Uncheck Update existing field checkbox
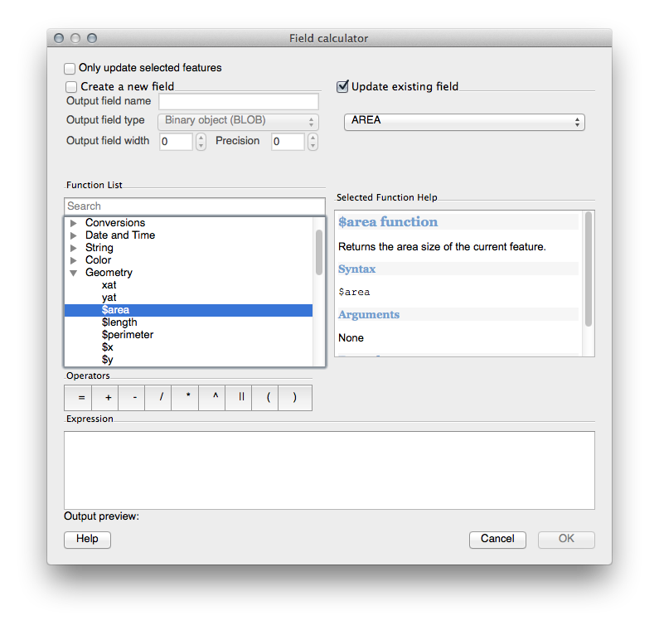This screenshot has width=659, height=630. [342, 86]
